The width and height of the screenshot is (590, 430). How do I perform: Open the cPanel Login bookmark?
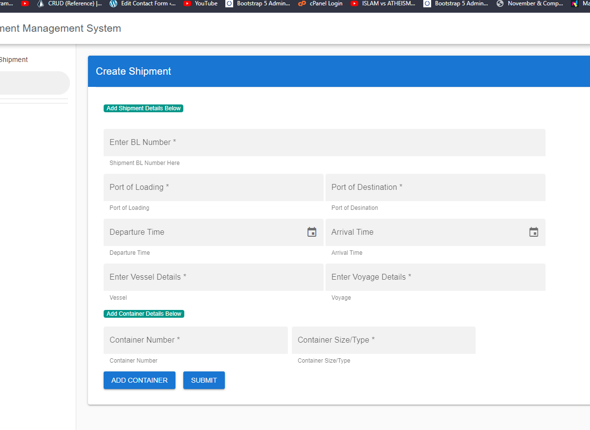pos(321,3)
